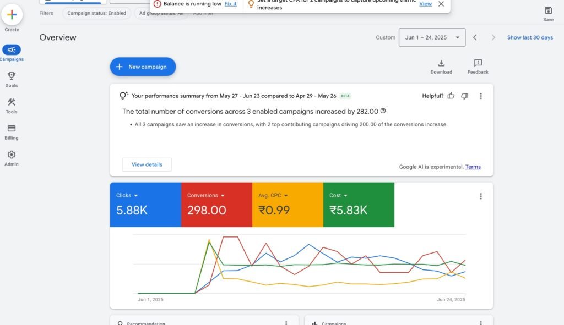Open the Campaigns sidebar section
Screen dimensions: 564x325
coord(12,53)
